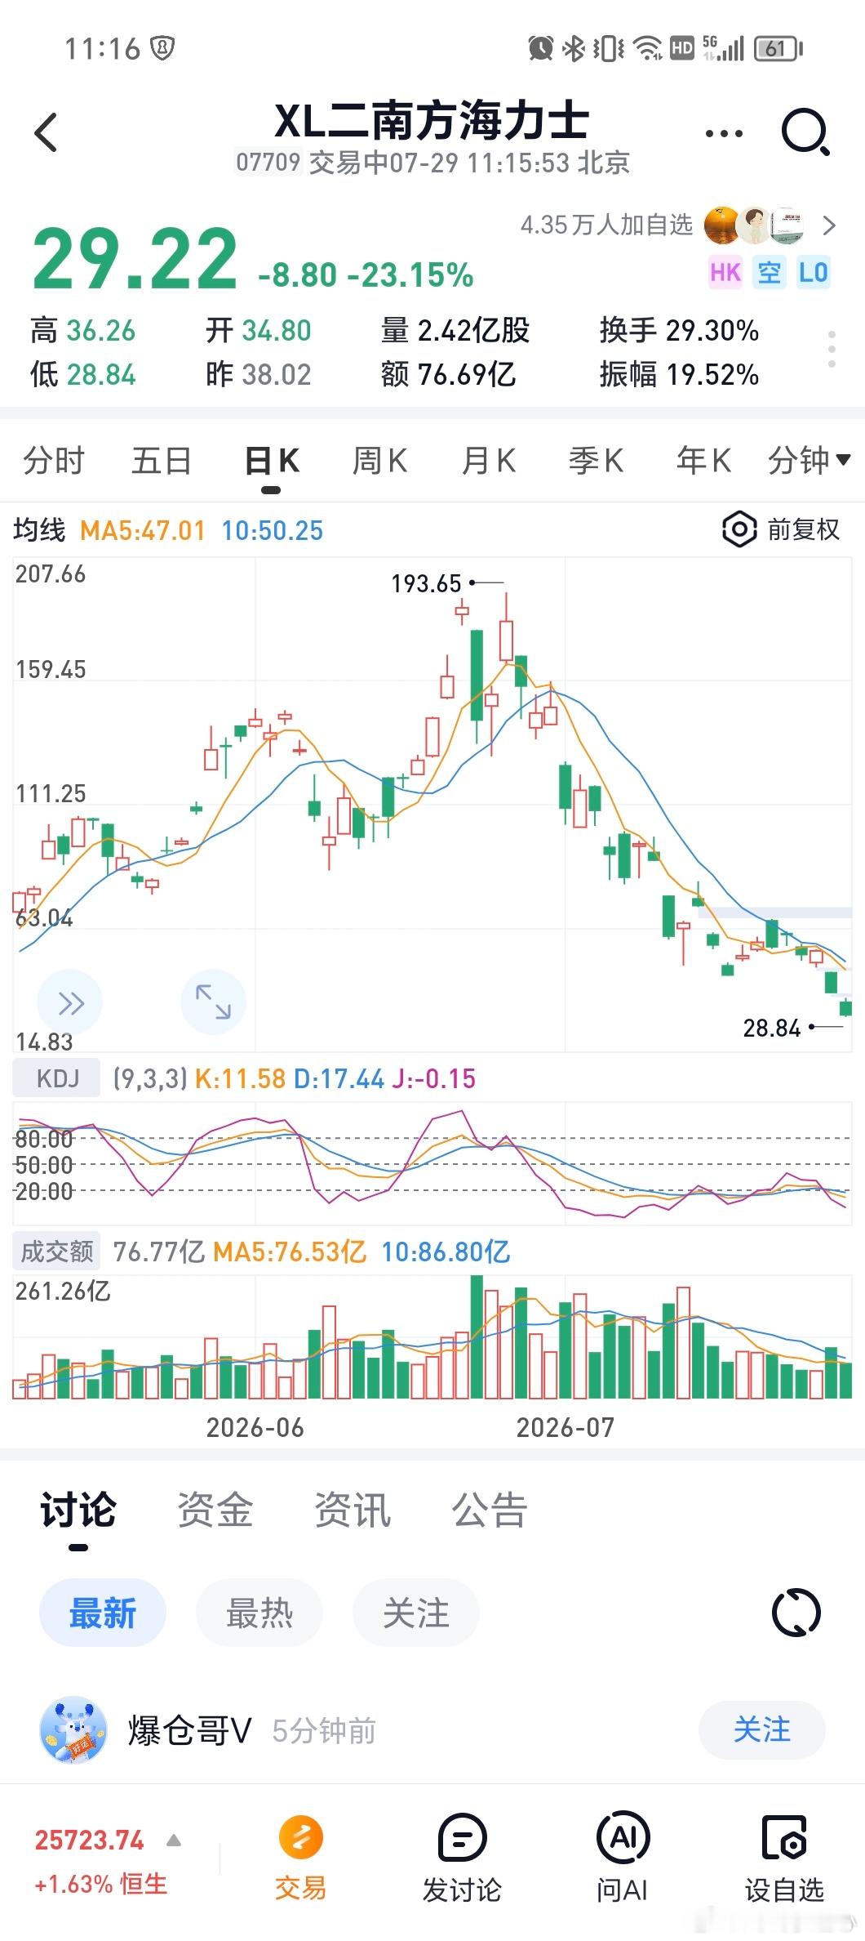Tap the 问AI assistant icon
This screenshot has height=1941, width=865.
[623, 1838]
